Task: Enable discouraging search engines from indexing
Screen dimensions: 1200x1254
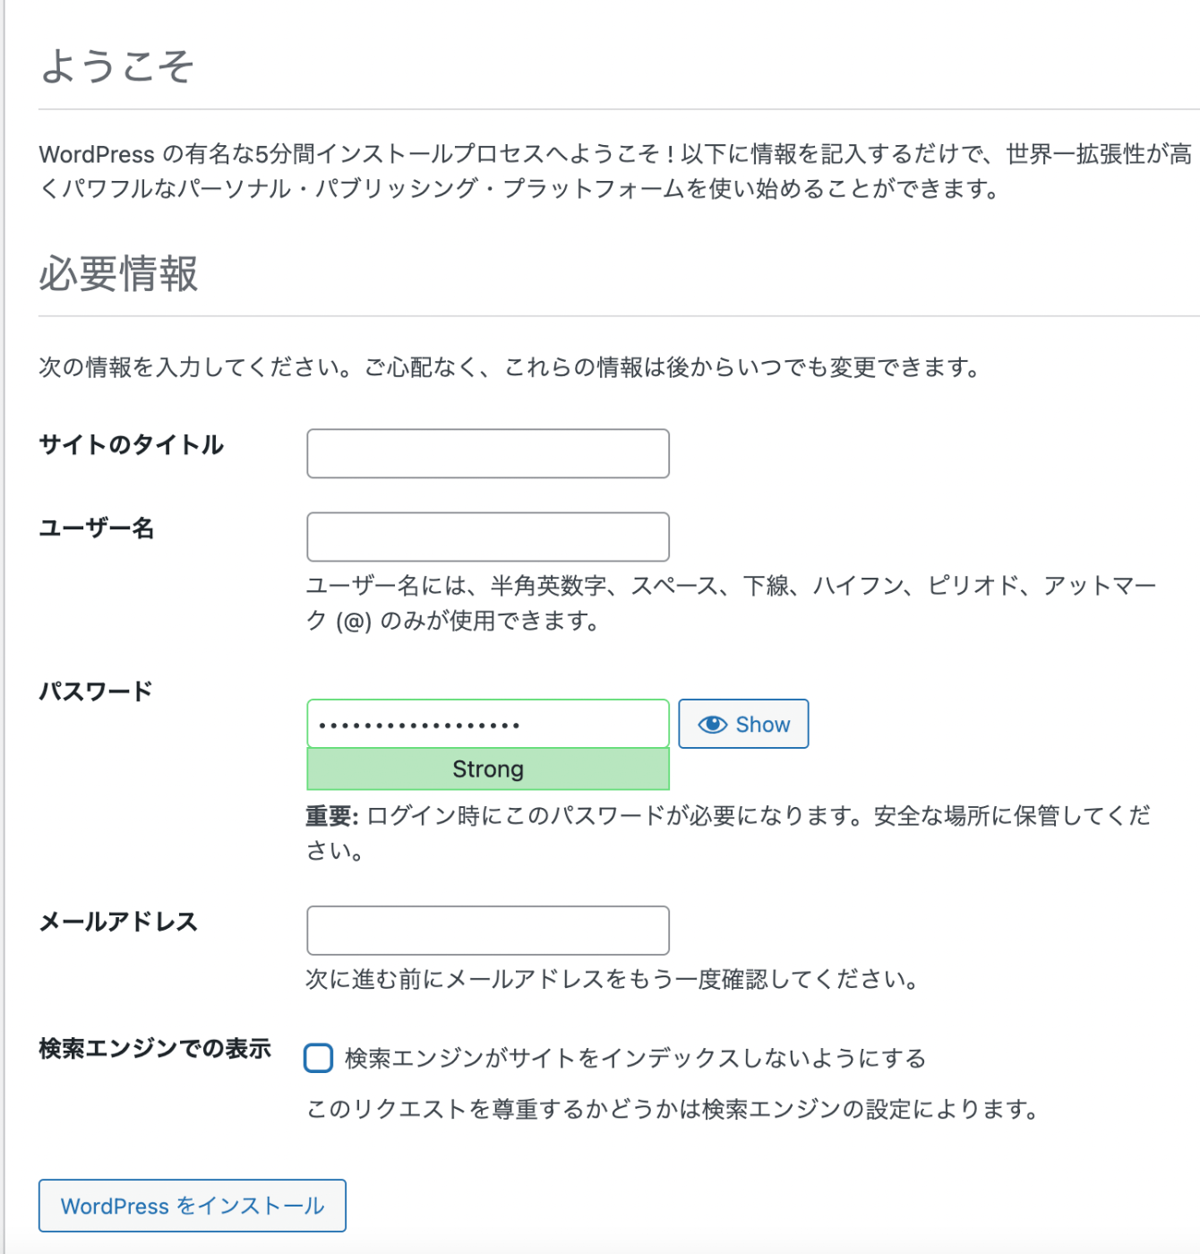Action: point(317,1060)
